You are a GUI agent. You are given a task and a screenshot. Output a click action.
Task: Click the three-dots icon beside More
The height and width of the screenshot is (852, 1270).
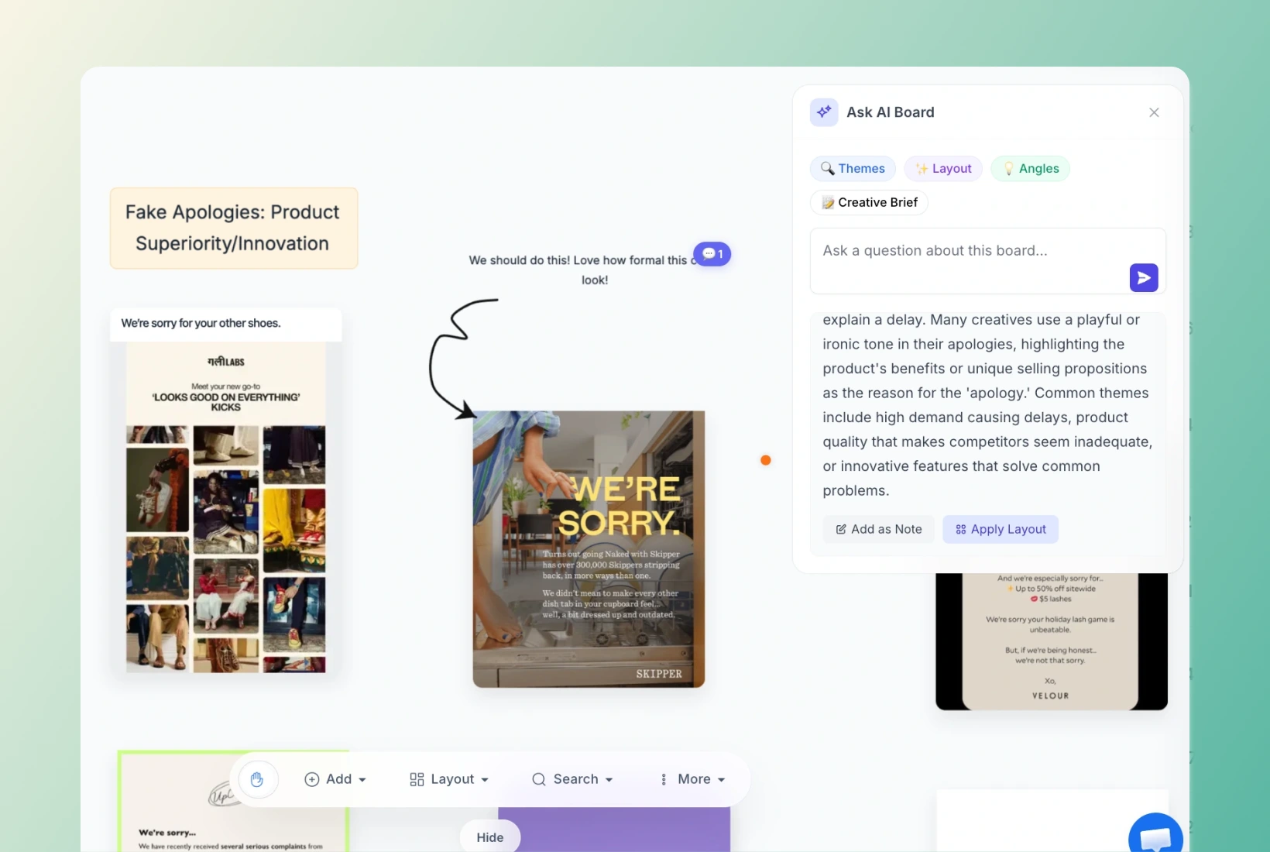tap(664, 779)
